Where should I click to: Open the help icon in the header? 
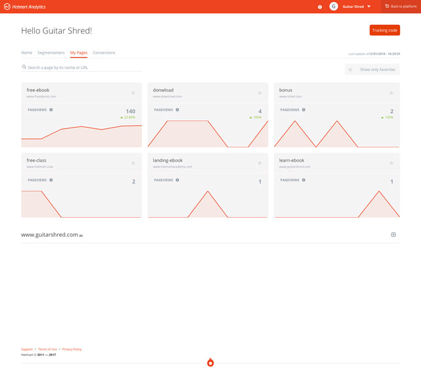(320, 7)
